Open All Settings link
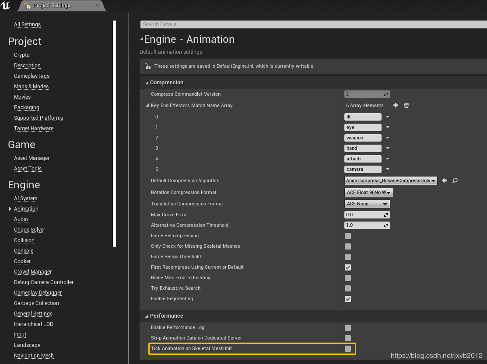The image size is (487, 364). [x=27, y=24]
